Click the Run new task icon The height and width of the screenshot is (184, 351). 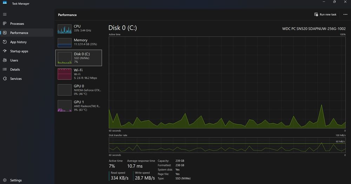(316, 14)
